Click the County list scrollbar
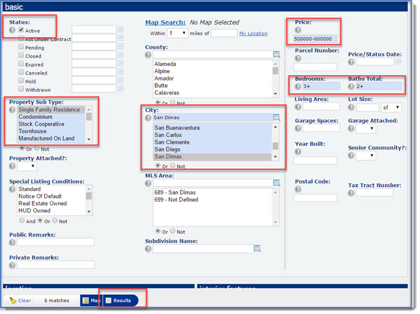This screenshot has height=314, width=420. (x=275, y=78)
